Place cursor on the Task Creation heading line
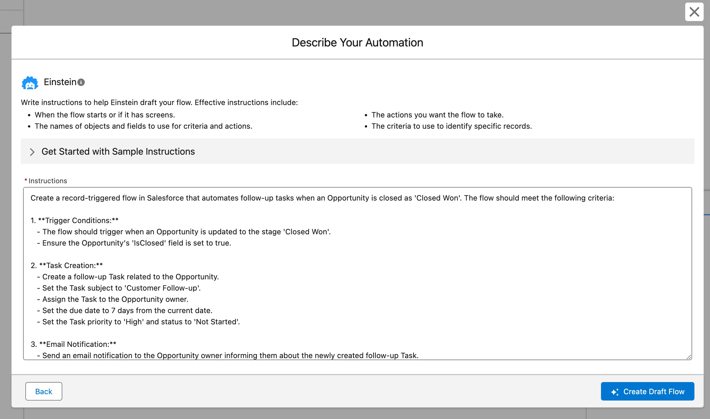 pyautogui.click(x=67, y=265)
